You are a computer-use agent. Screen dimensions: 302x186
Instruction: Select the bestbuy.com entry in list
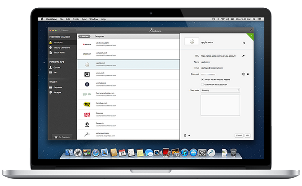[x=128, y=104]
